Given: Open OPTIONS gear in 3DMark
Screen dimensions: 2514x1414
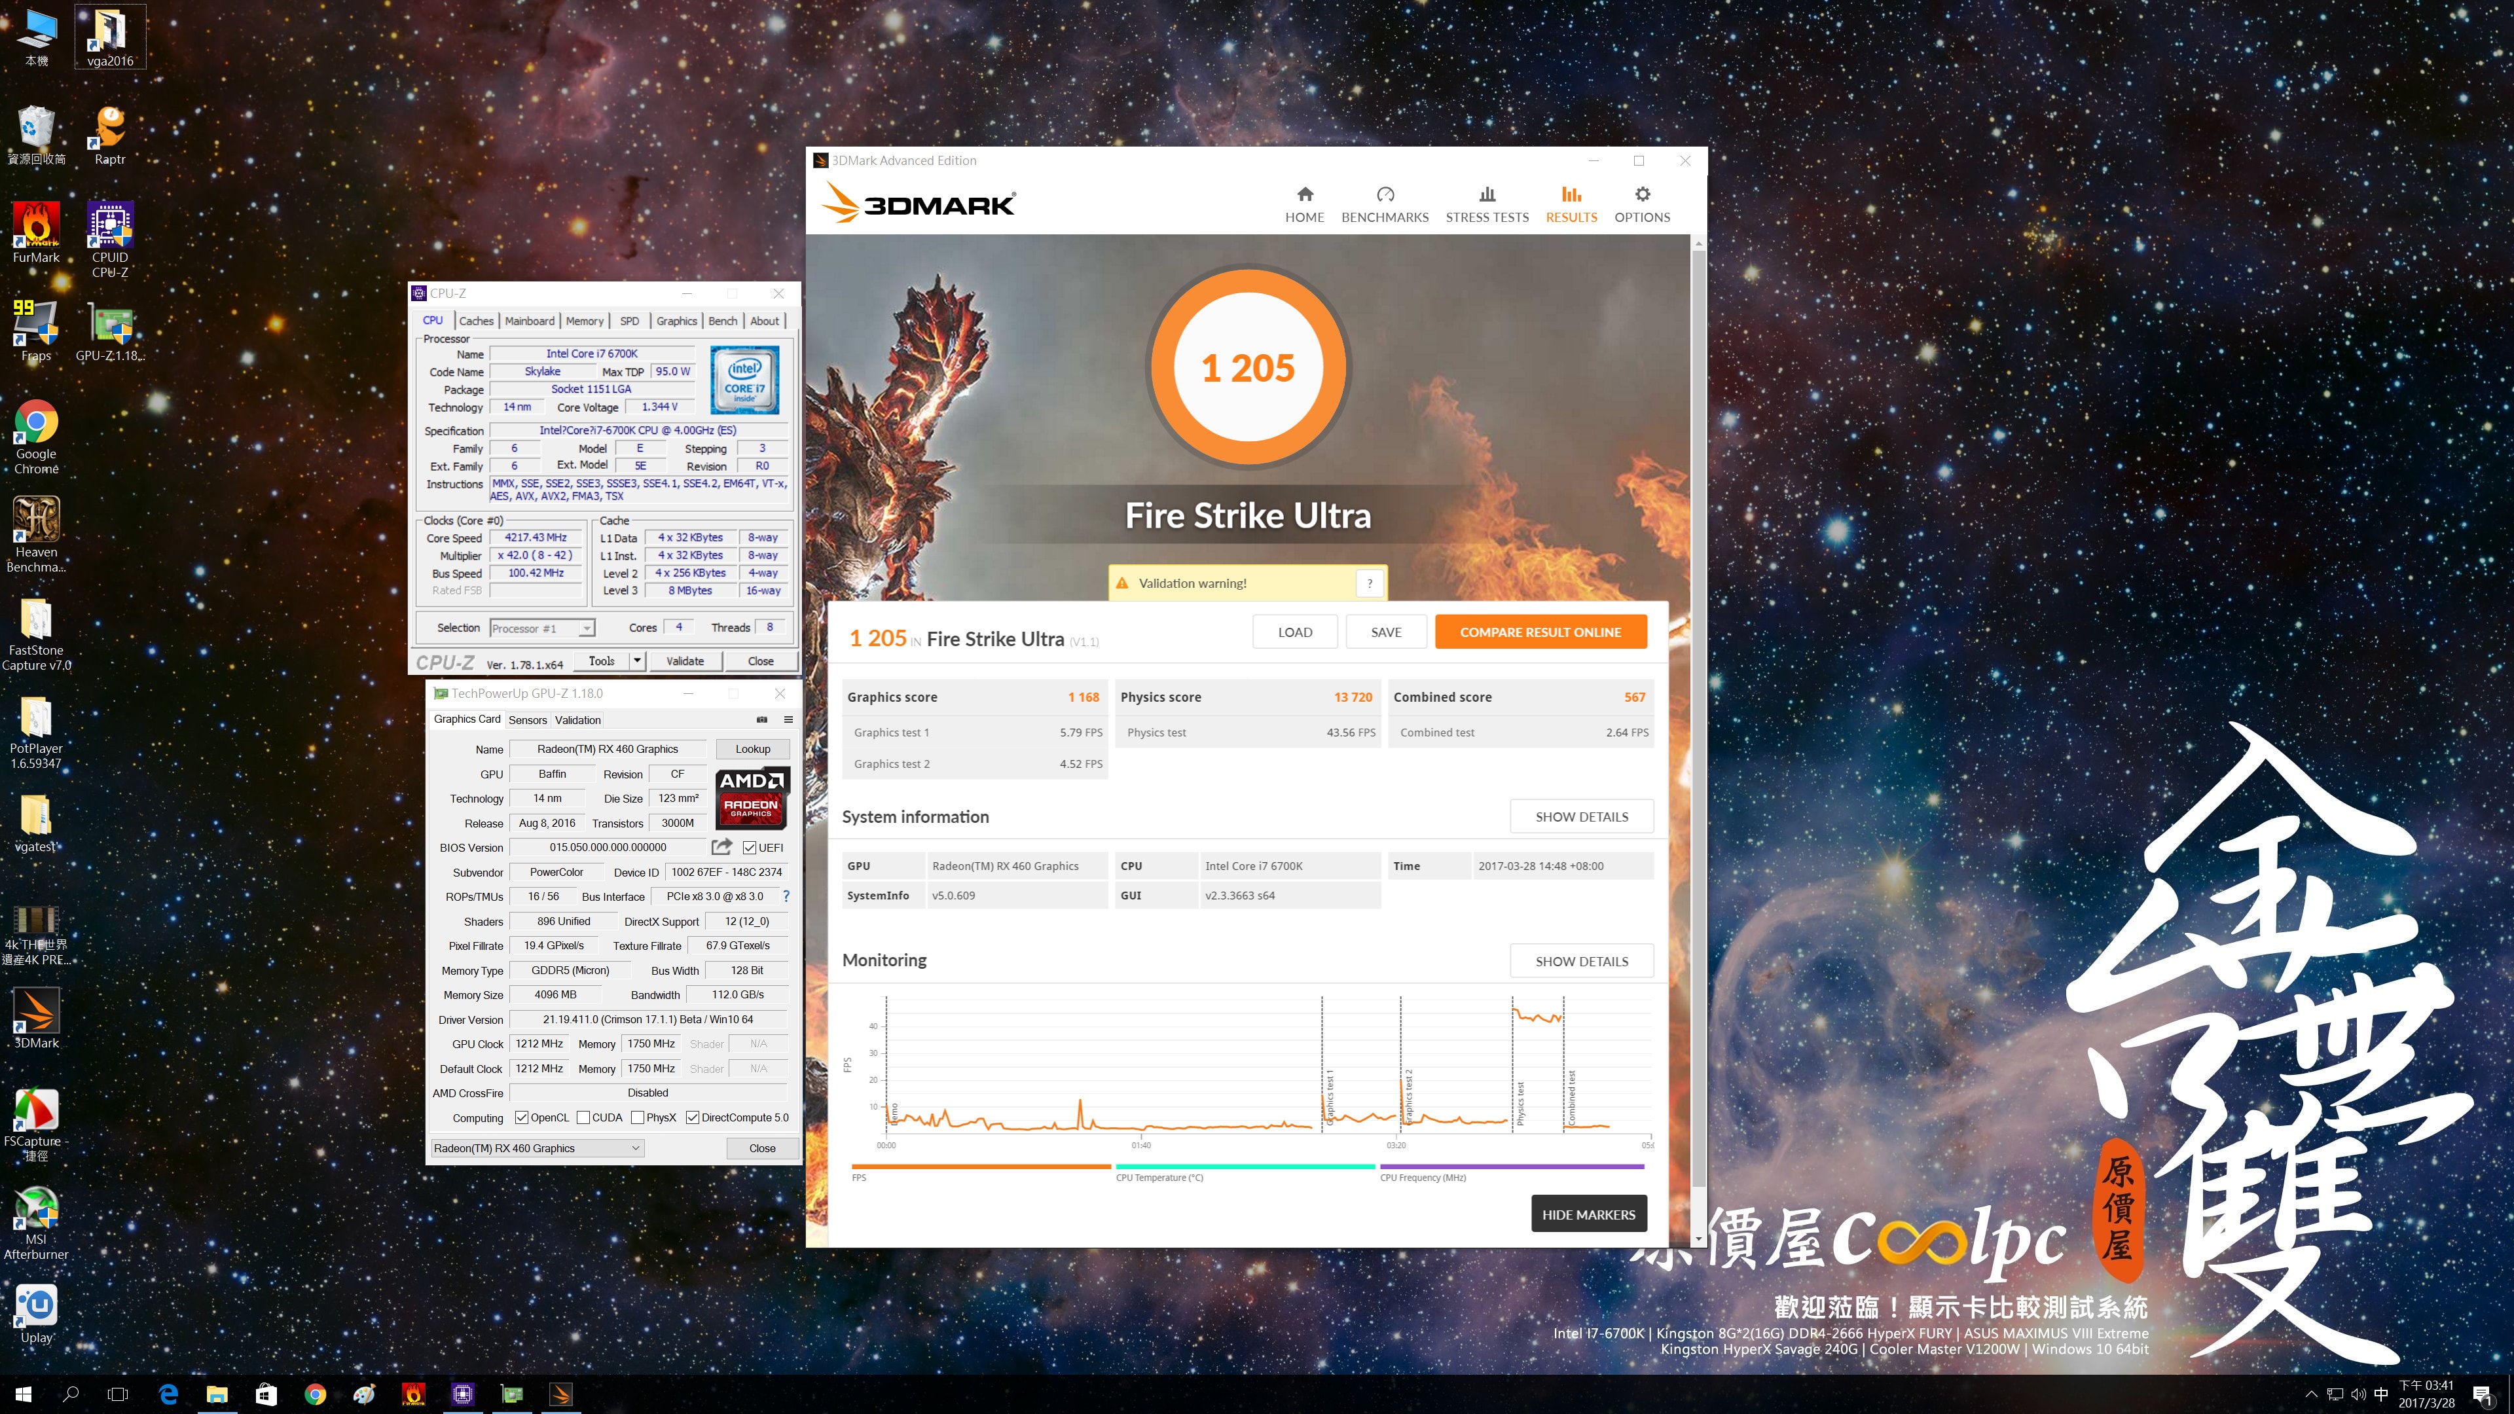Looking at the screenshot, I should (1641, 205).
